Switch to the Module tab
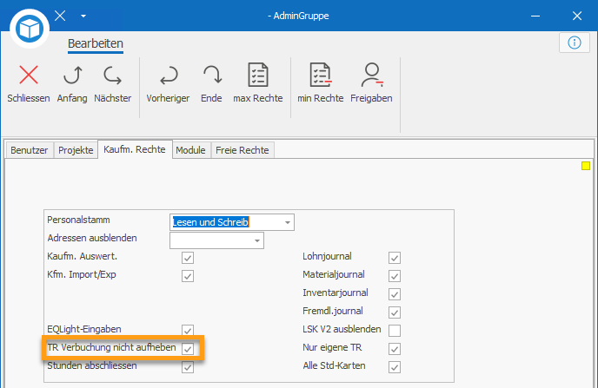Screen dimensions: 598x388 190,150
